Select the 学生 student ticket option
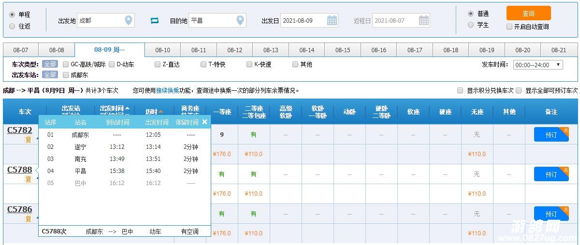This screenshot has width=580, height=245. click(471, 25)
